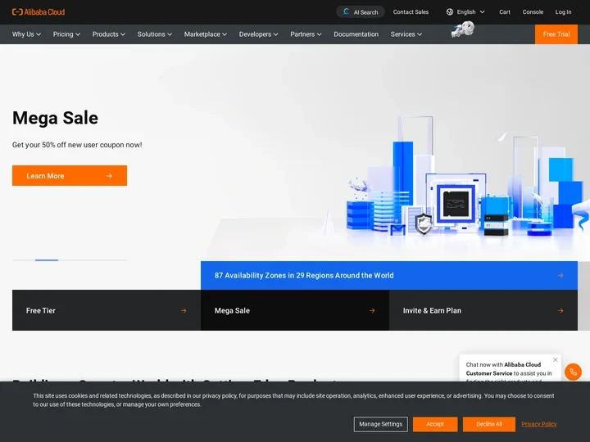Click the 50% off coupon text

(x=77, y=145)
